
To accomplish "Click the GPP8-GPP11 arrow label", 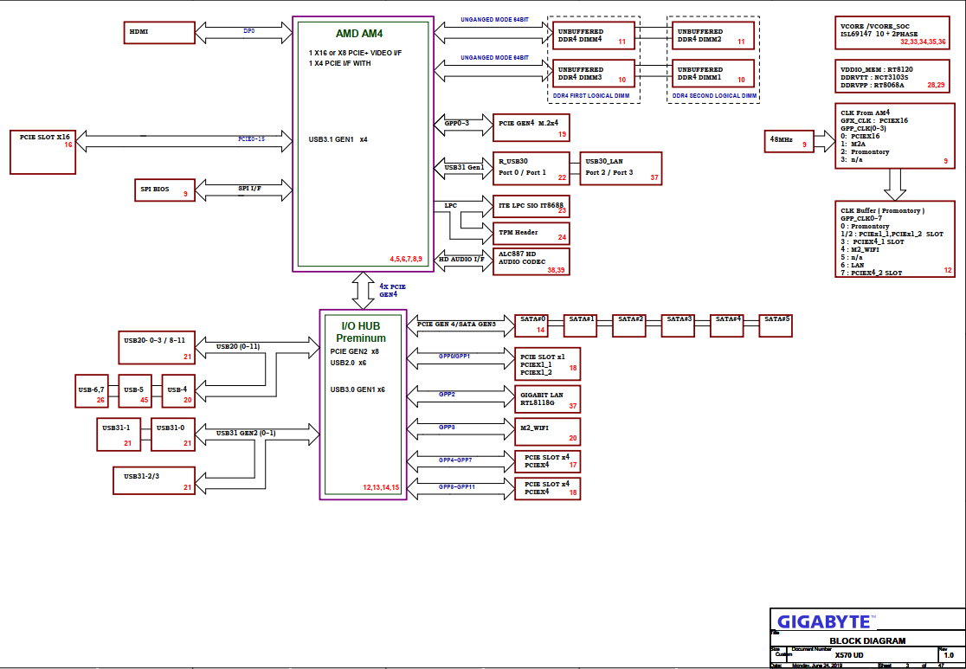I will (x=456, y=486).
